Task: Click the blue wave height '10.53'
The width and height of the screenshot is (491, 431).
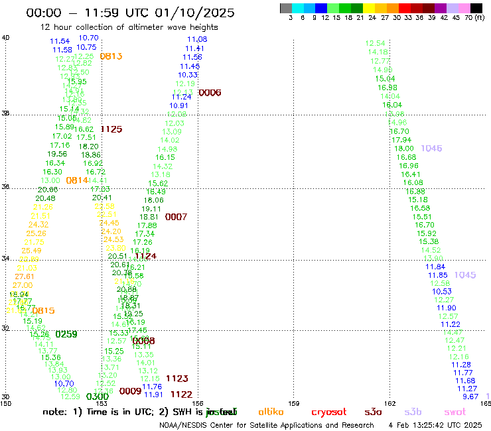Action: (x=442, y=292)
